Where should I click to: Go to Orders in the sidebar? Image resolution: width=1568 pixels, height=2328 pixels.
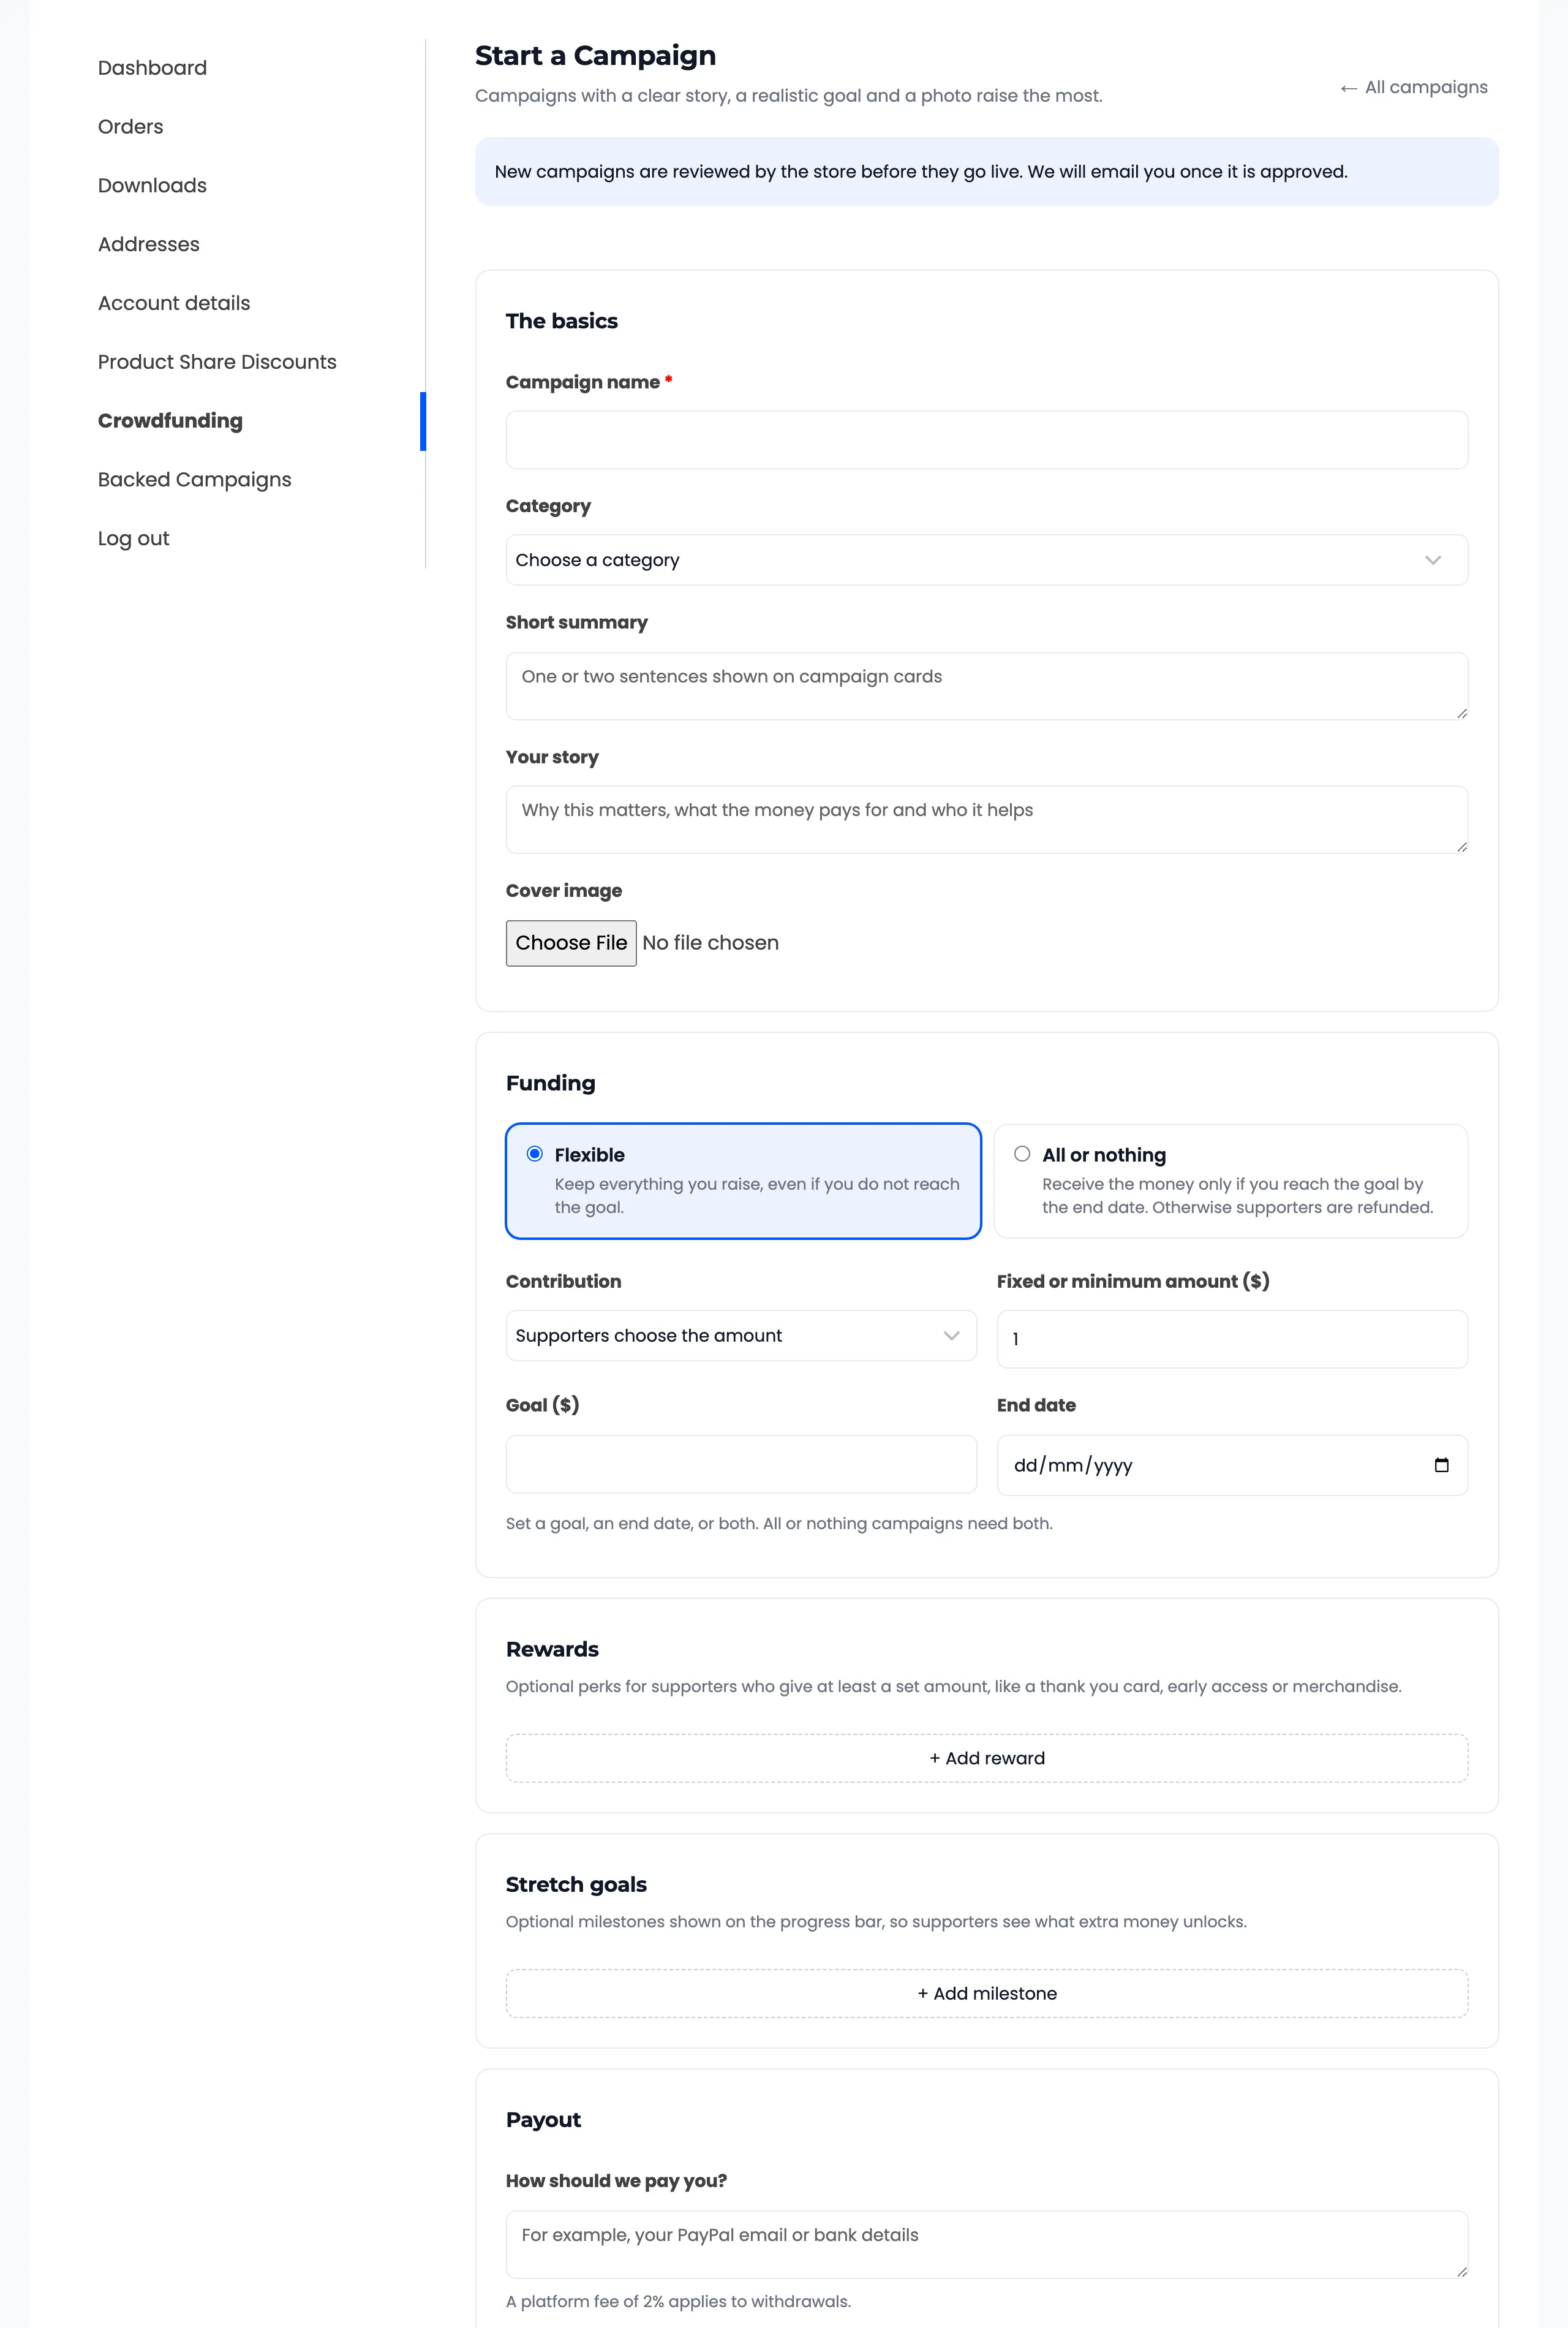[x=130, y=127]
